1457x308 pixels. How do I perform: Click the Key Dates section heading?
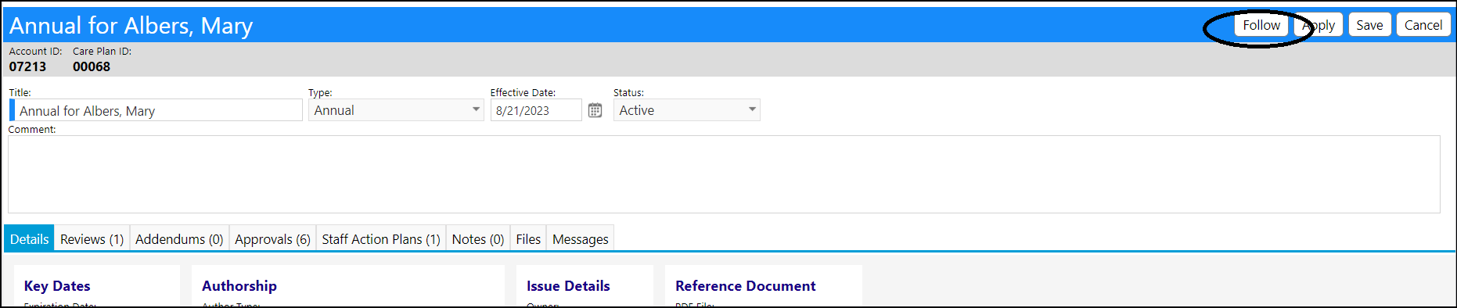pos(57,286)
